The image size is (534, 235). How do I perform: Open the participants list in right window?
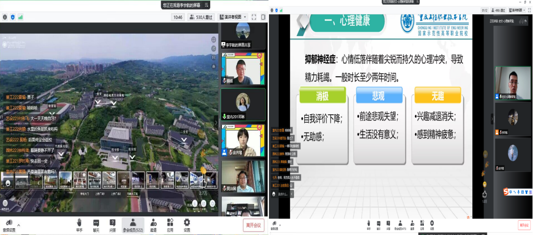[400, 225]
